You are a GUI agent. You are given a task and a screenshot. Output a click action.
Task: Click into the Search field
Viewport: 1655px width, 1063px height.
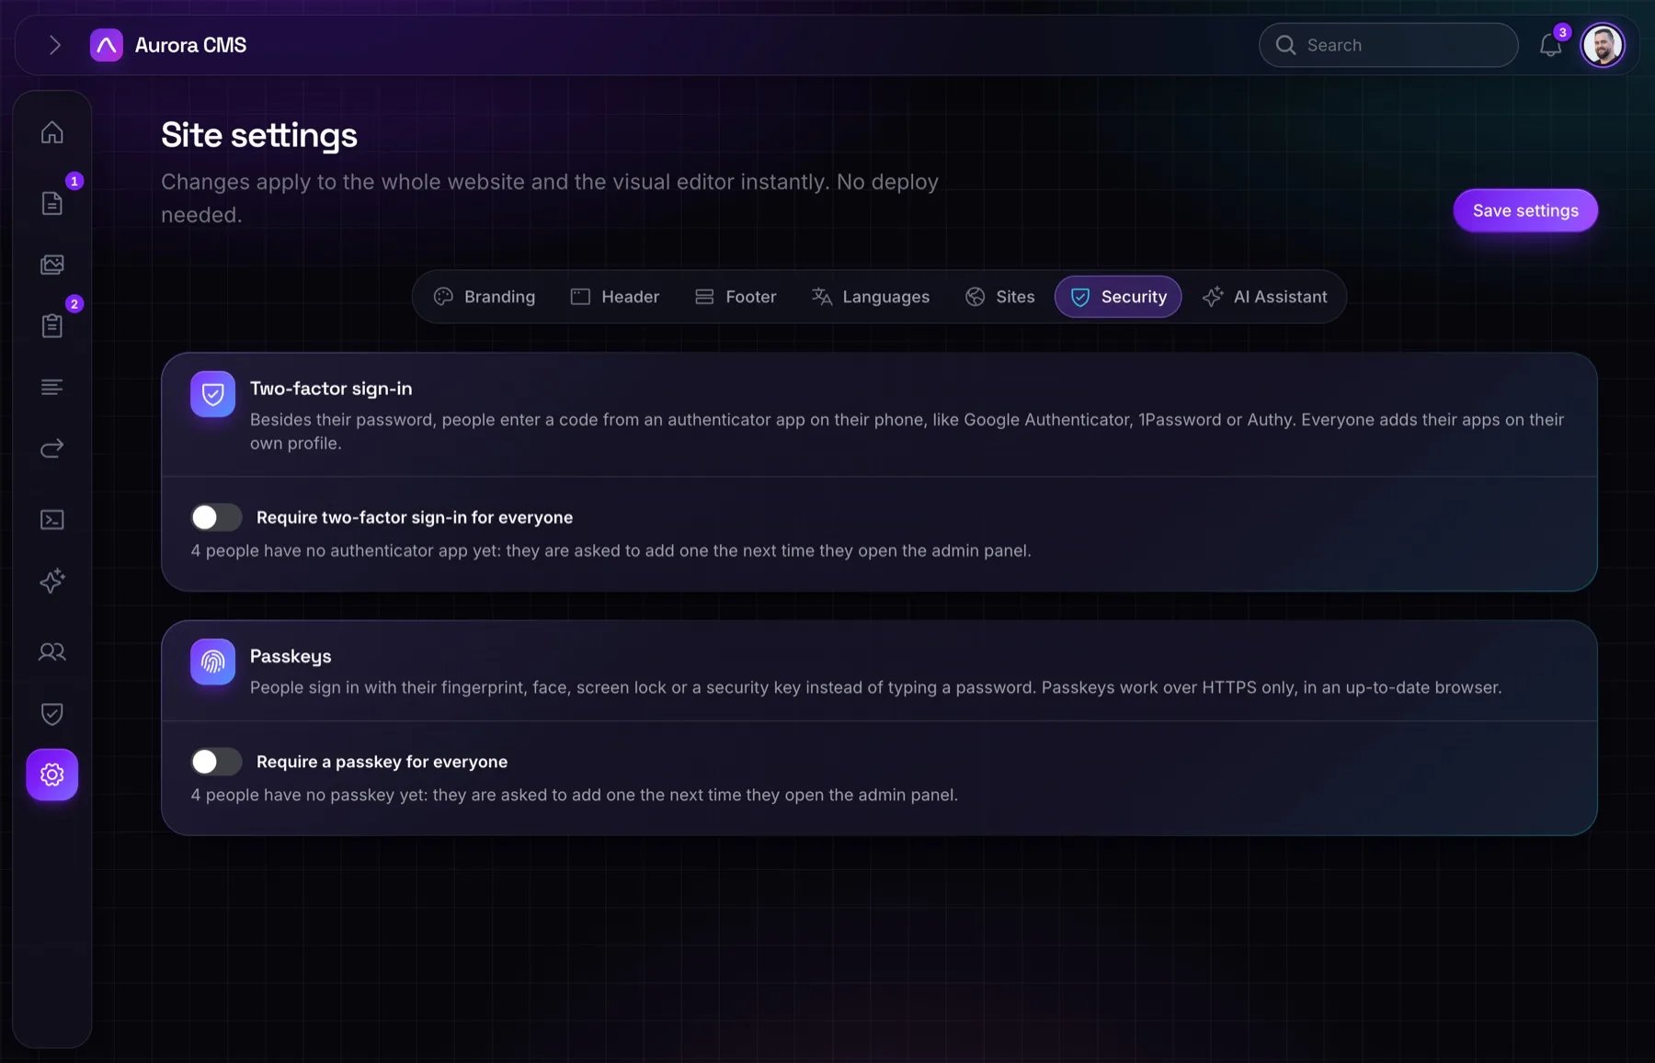1388,45
